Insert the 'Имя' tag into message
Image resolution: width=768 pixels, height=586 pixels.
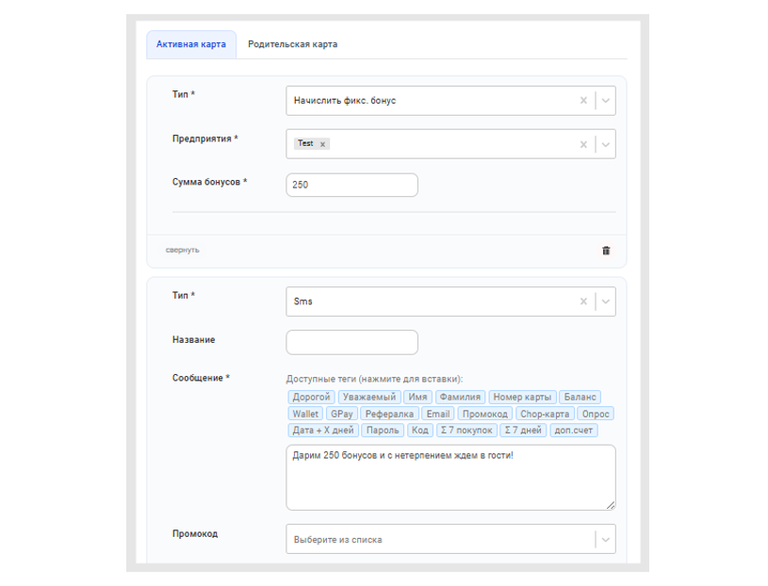[x=417, y=398]
